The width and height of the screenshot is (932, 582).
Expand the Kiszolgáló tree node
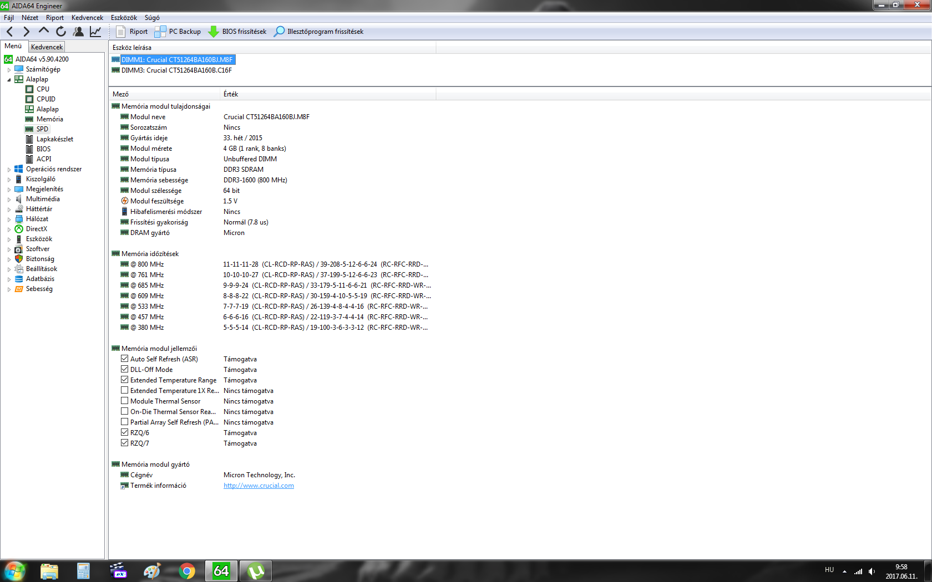(x=9, y=179)
